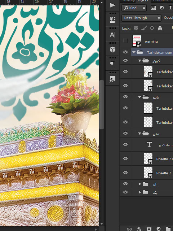Viewport: 173px width, 231px height.
Task: Select the تایپو group name
Action: tap(156, 97)
